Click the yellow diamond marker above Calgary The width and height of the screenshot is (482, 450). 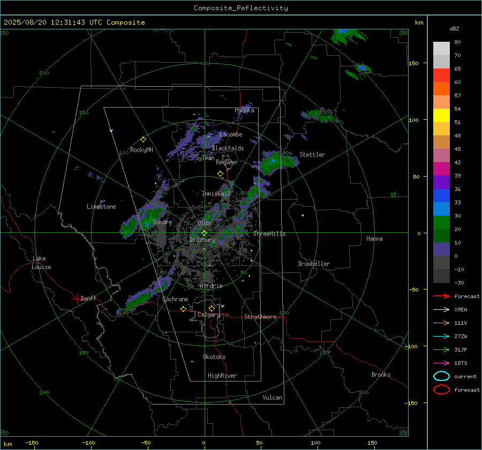coord(212,308)
